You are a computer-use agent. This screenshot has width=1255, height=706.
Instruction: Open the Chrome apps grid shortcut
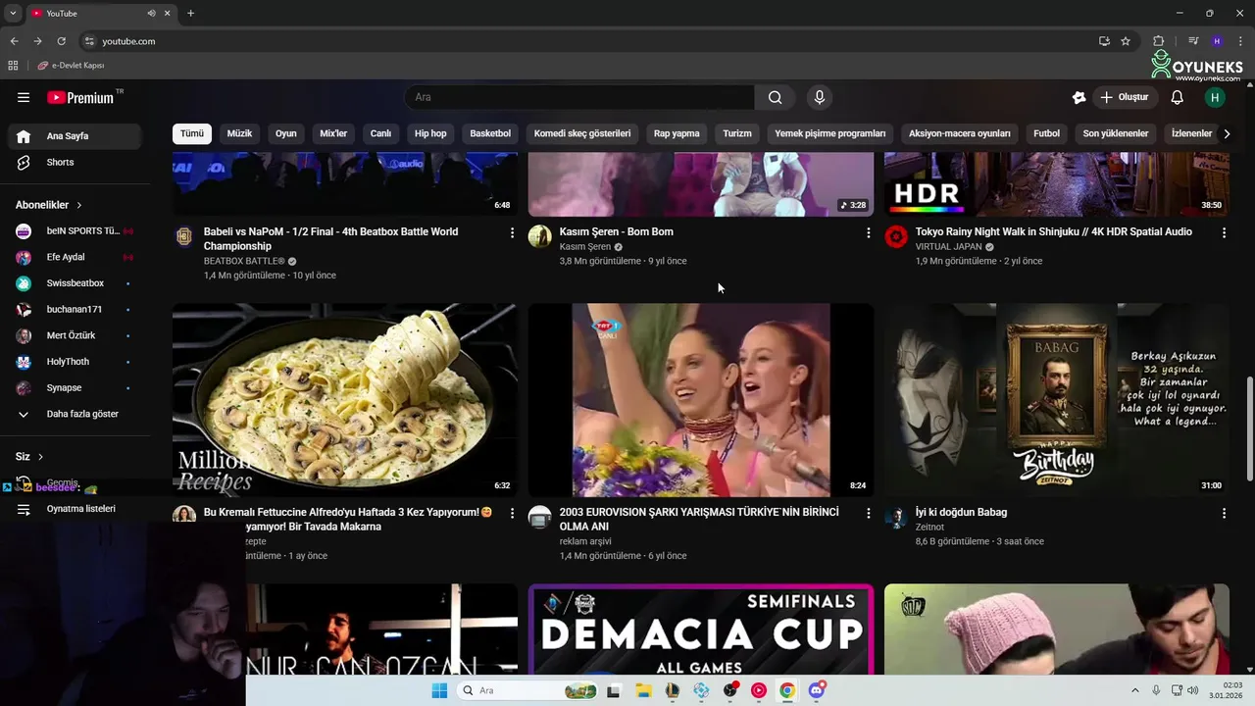point(13,66)
